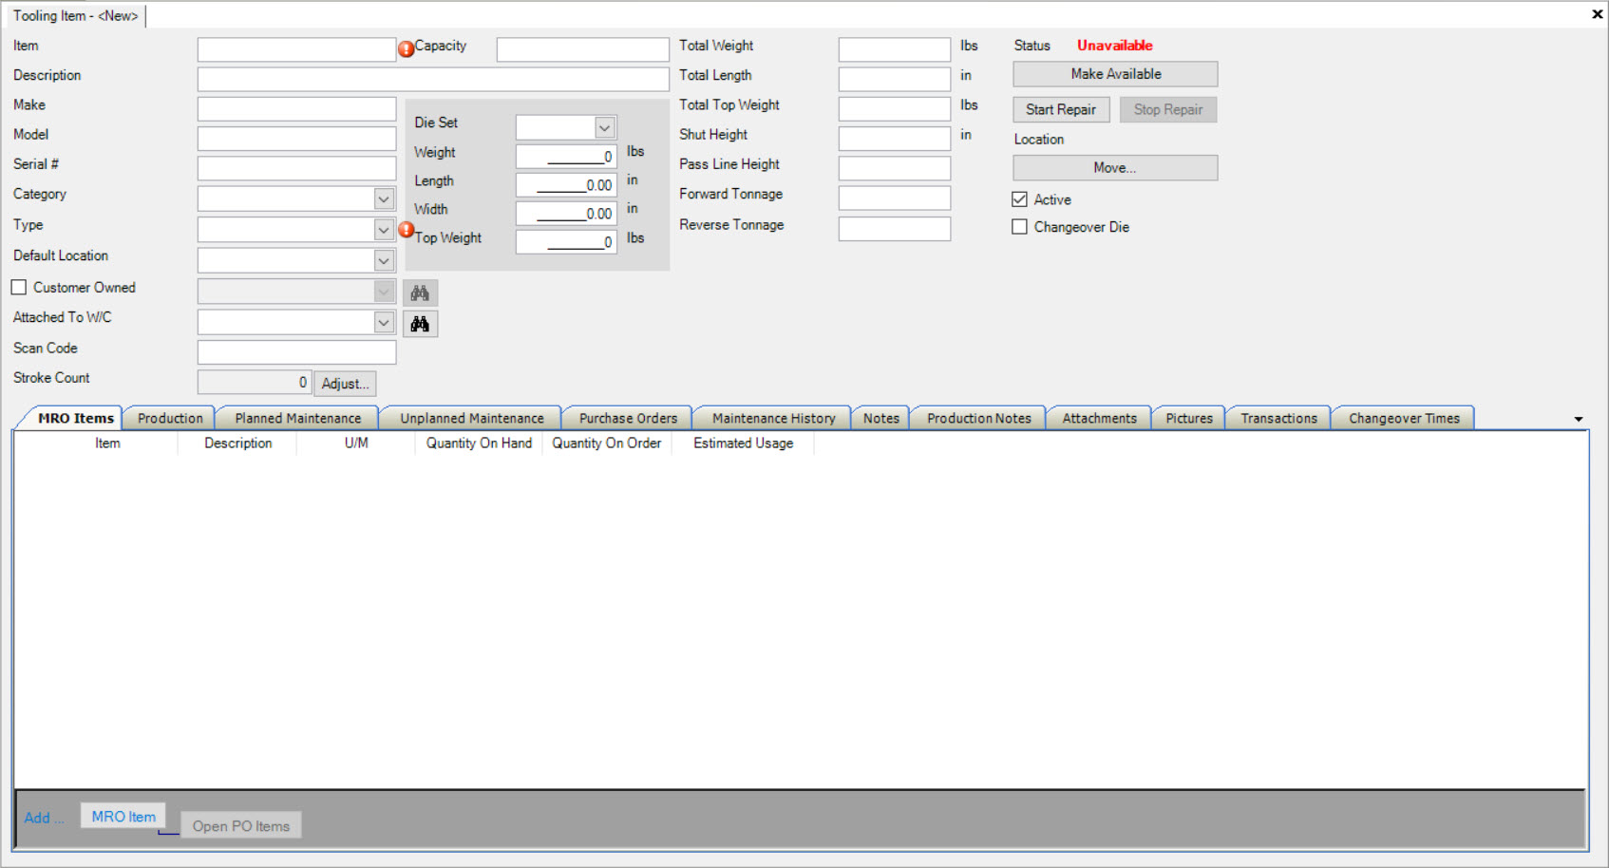Click the Die Set Weight field
Screen dimensions: 1609x868
(566, 157)
